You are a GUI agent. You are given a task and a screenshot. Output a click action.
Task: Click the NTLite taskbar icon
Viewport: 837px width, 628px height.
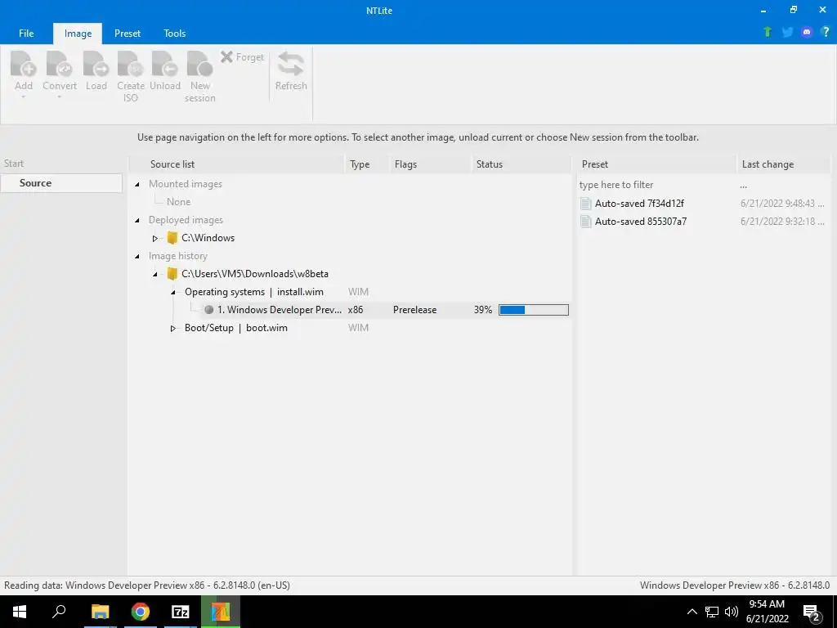pos(221,612)
